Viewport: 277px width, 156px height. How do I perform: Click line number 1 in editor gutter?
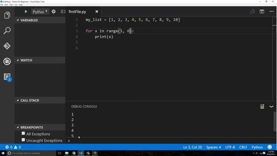point(77,19)
